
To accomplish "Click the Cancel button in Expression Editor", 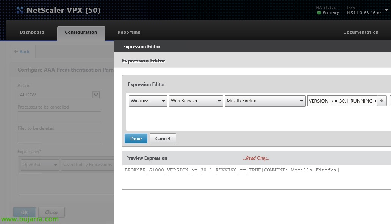I will [163, 138].
